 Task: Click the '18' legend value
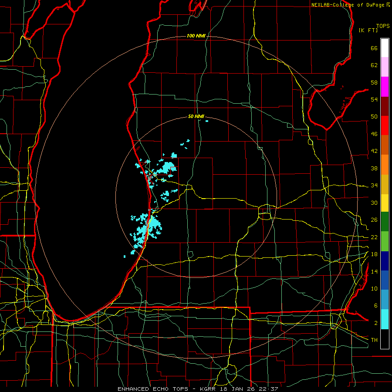tap(374, 254)
